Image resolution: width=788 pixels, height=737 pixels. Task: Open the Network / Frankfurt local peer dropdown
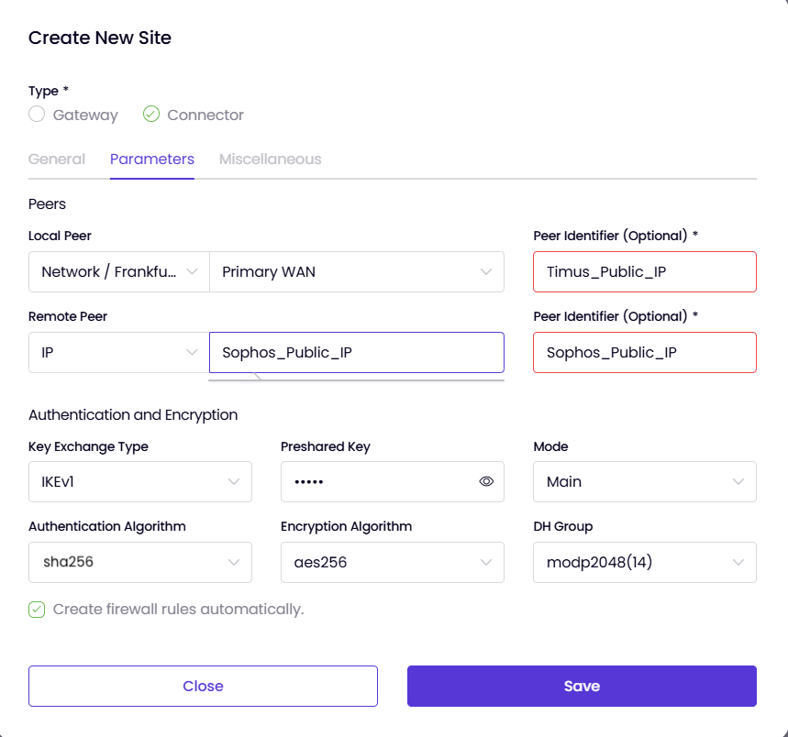pyautogui.click(x=119, y=271)
